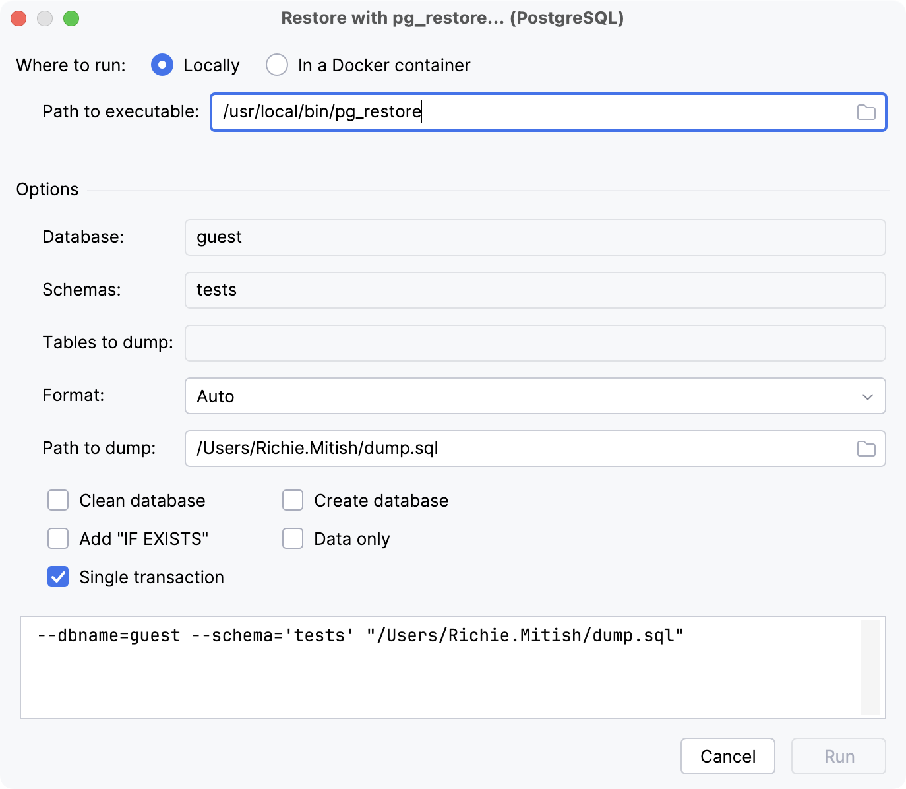The height and width of the screenshot is (789, 906).
Task: Click the red close traffic light
Action: click(x=18, y=18)
